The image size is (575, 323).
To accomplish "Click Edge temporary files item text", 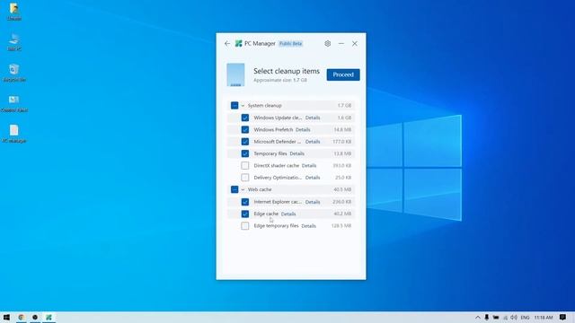I will coord(276,226).
